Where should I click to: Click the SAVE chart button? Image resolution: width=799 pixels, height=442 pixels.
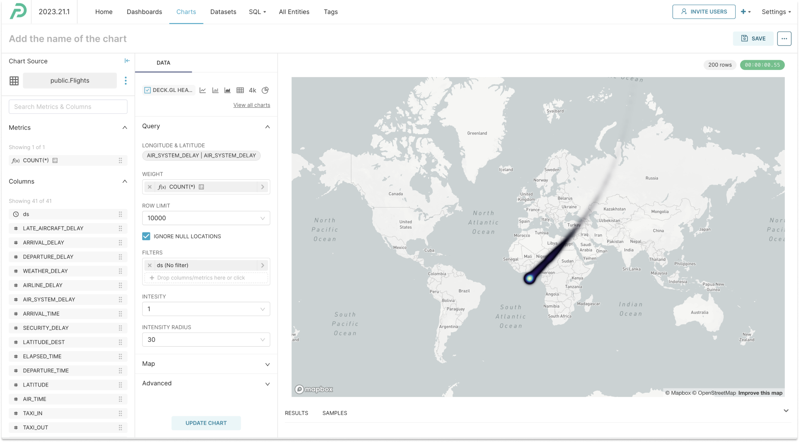pyautogui.click(x=753, y=39)
